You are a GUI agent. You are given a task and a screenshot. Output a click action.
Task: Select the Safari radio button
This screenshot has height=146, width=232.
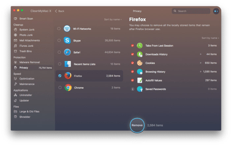(x=59, y=52)
